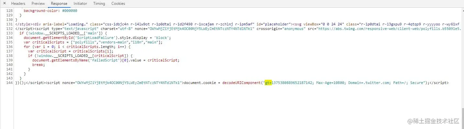464x129 pixels.
Task: Click the highlighted 'gt=' text
Action: 268,83
